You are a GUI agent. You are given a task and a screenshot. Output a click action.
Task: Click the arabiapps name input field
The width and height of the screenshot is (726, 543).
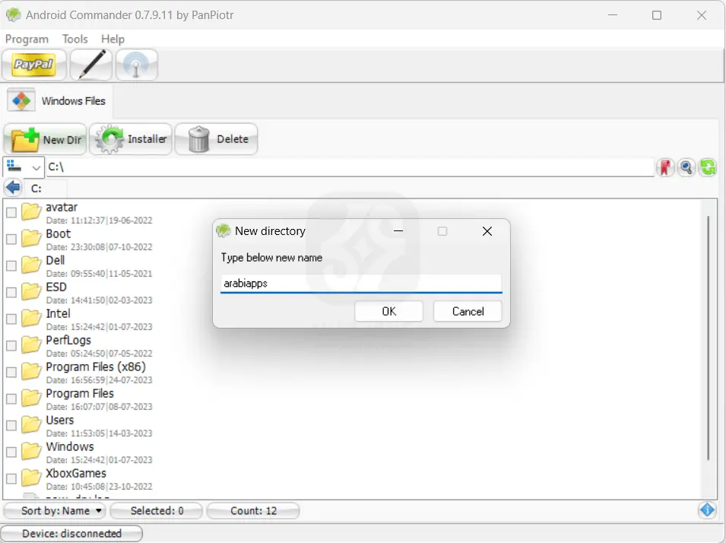(x=360, y=283)
